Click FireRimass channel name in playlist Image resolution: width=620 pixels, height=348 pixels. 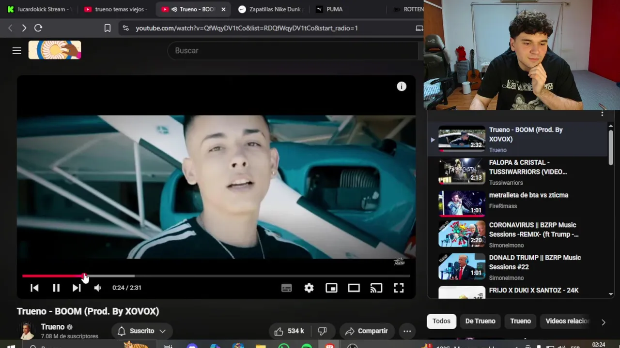503,206
